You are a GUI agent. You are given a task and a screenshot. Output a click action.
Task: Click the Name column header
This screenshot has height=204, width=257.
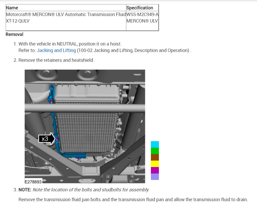tap(66, 8)
